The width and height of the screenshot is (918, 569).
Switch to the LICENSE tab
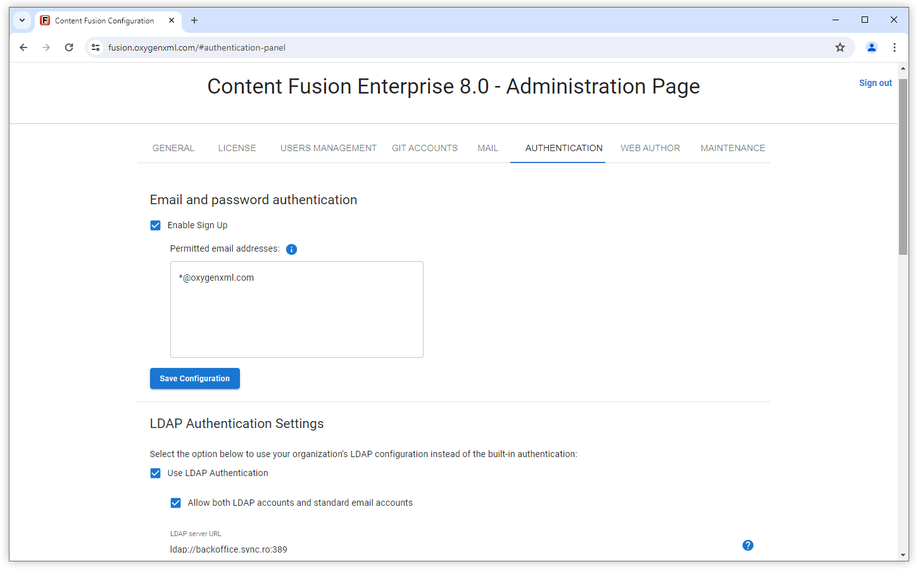coord(237,148)
